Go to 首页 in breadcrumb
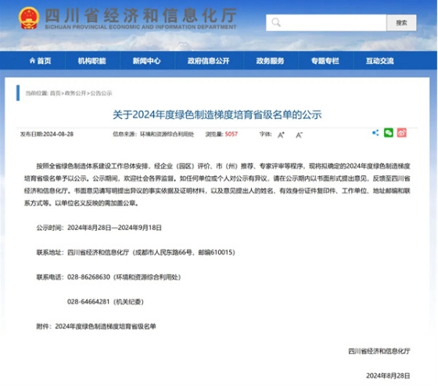 pos(55,93)
